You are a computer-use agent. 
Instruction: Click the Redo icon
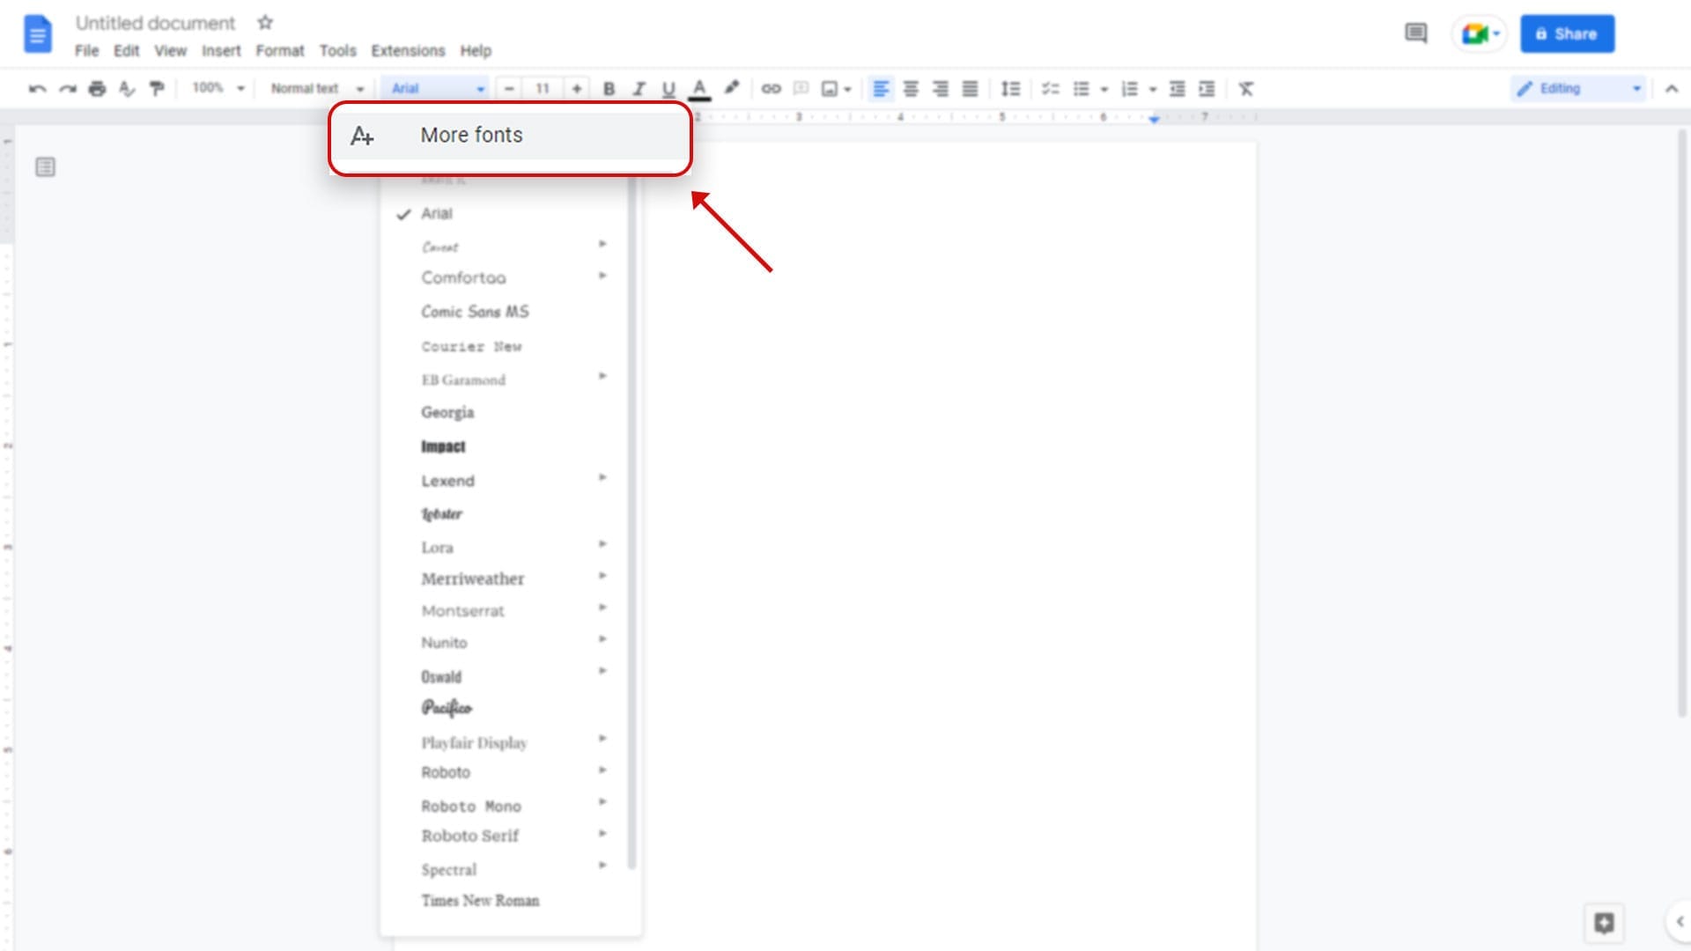(68, 88)
